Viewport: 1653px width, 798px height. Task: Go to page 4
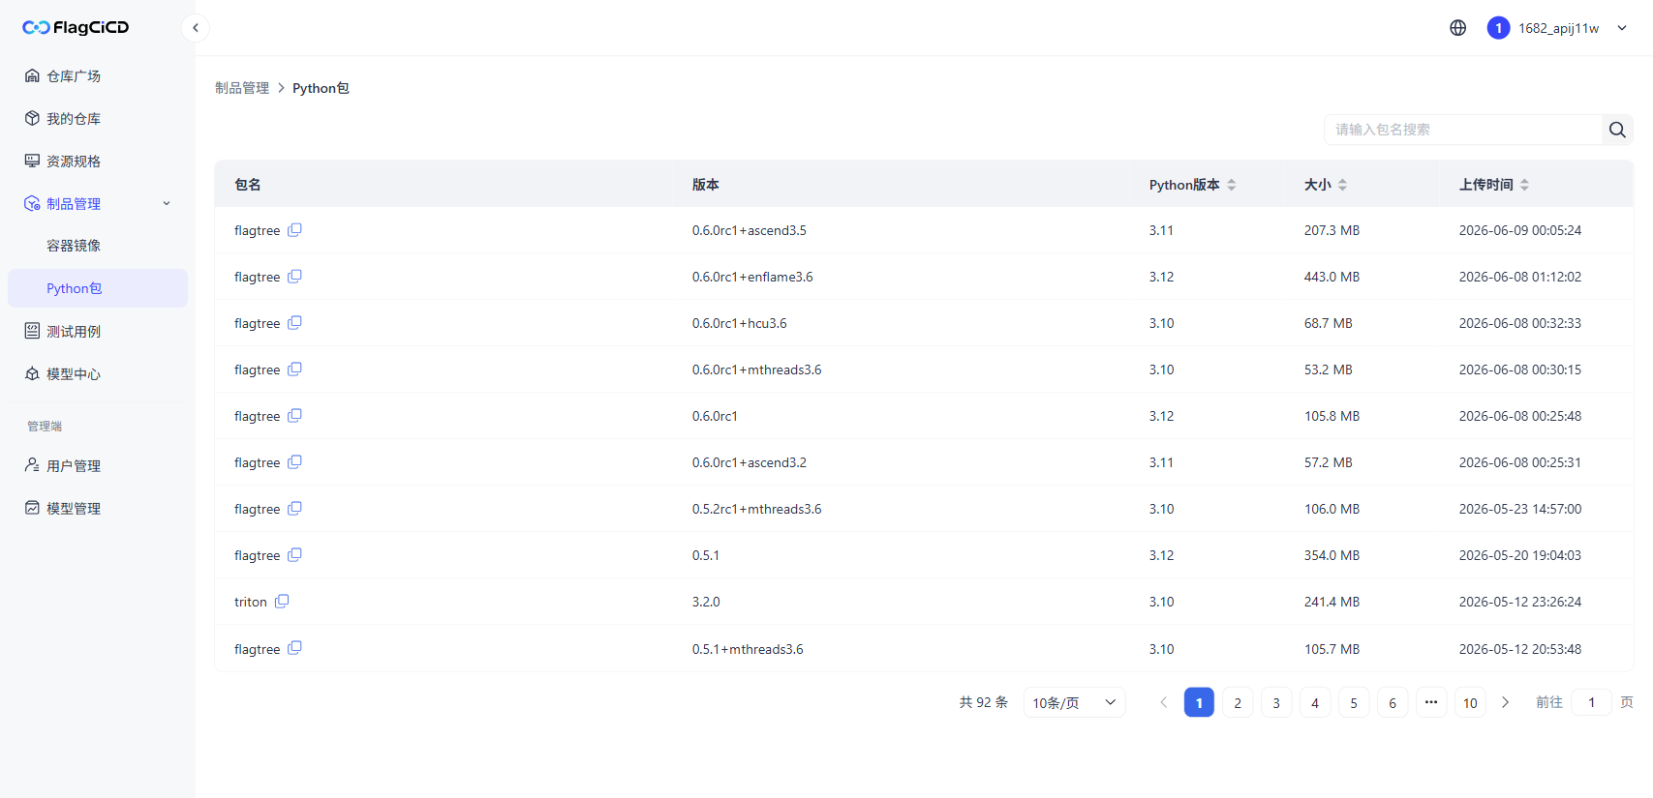[x=1315, y=702]
